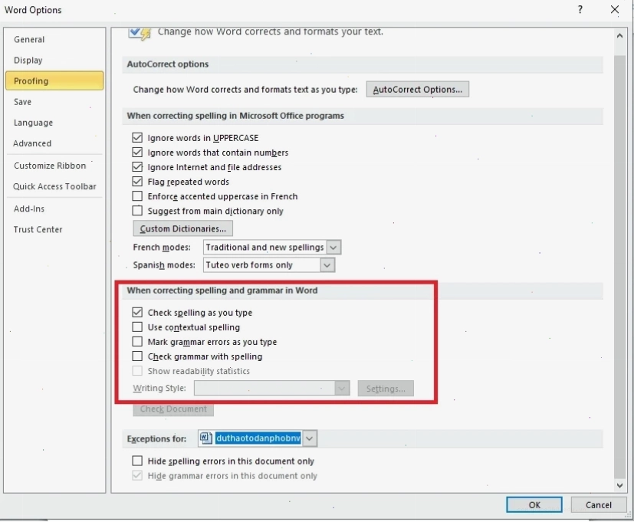The height and width of the screenshot is (522, 634).
Task: Click the Custom Dictionaries button
Action: pos(182,229)
